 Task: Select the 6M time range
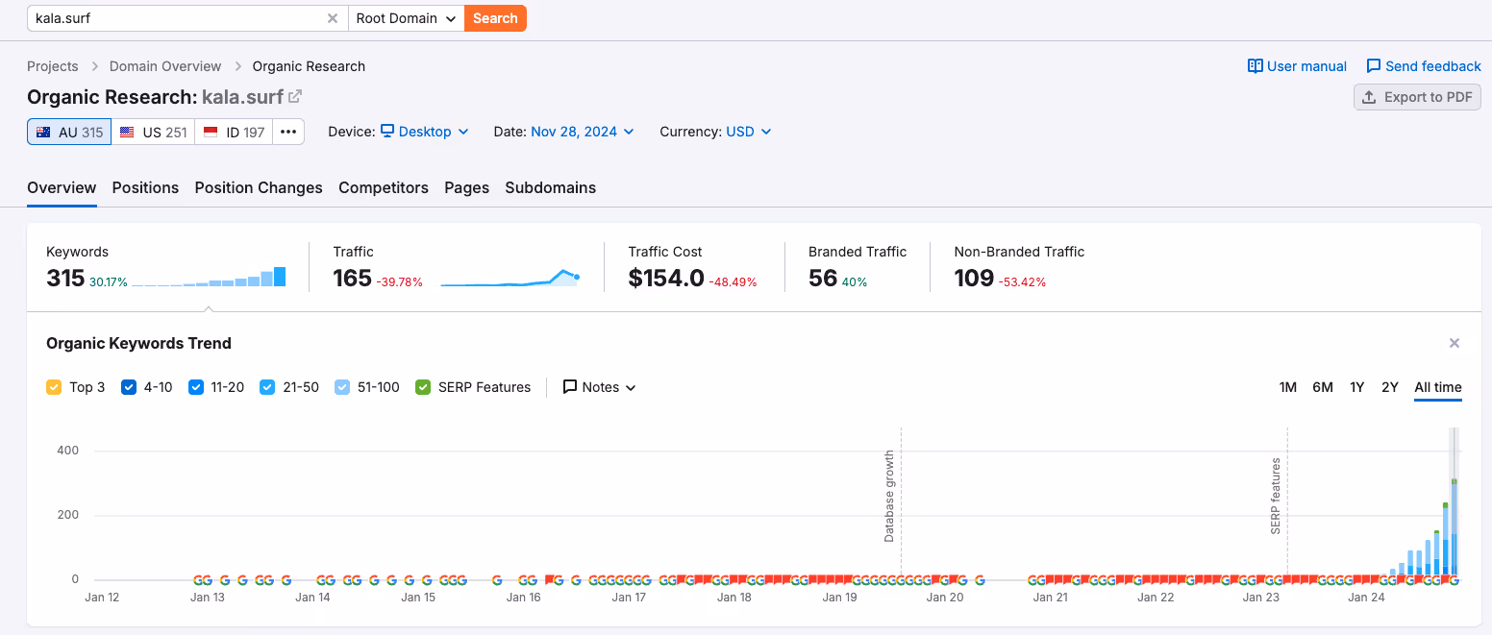1323,387
